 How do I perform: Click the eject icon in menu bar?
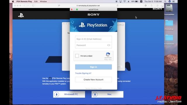tap(129, 1)
